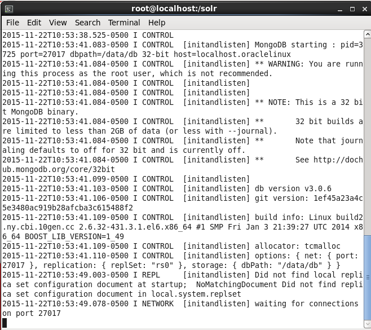
Task: Click the terminal icon in title bar
Action: (9, 9)
